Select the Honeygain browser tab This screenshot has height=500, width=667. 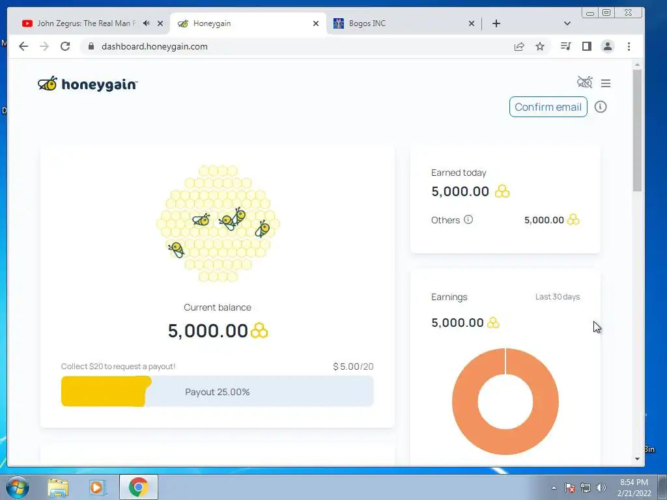(x=247, y=23)
